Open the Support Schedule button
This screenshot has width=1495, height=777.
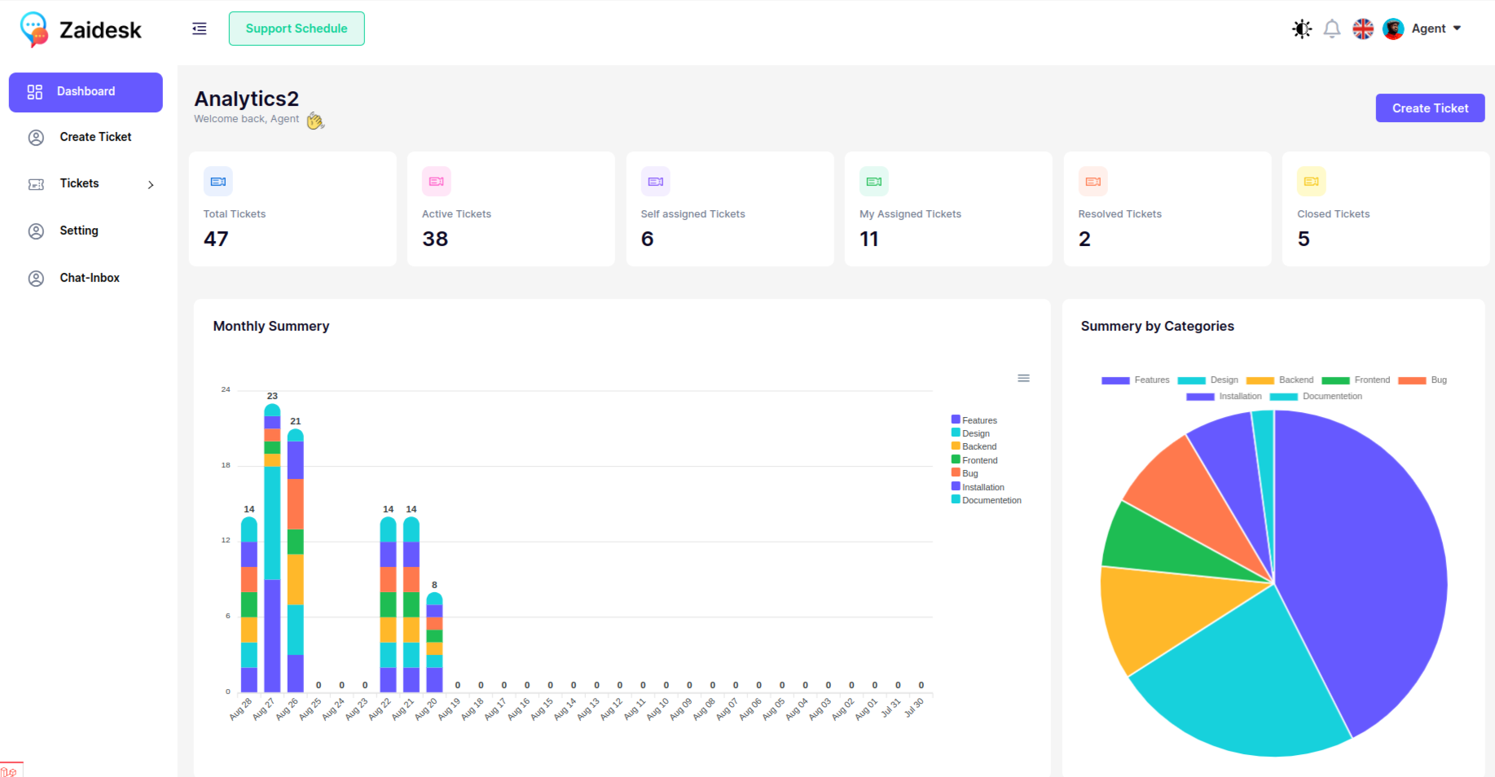click(x=297, y=29)
